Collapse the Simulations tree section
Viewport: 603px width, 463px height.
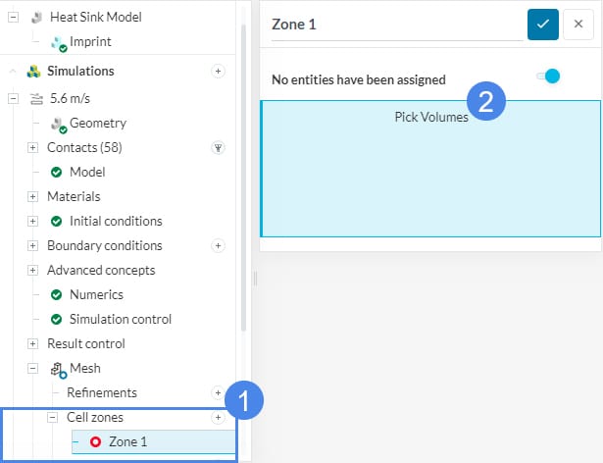pos(13,71)
